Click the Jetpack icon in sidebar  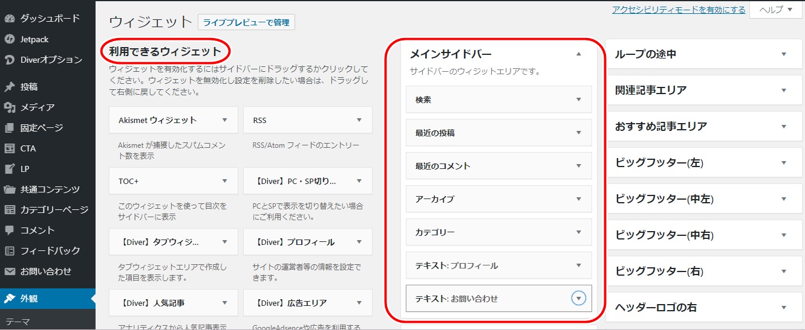click(10, 39)
